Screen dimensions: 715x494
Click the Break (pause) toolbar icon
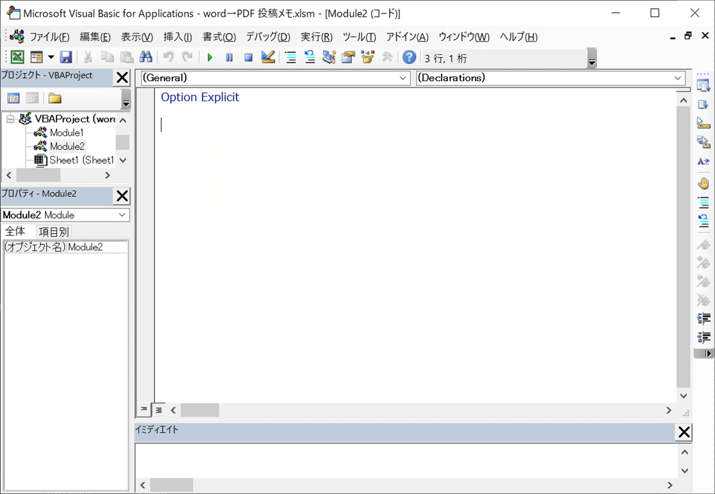[229, 58]
